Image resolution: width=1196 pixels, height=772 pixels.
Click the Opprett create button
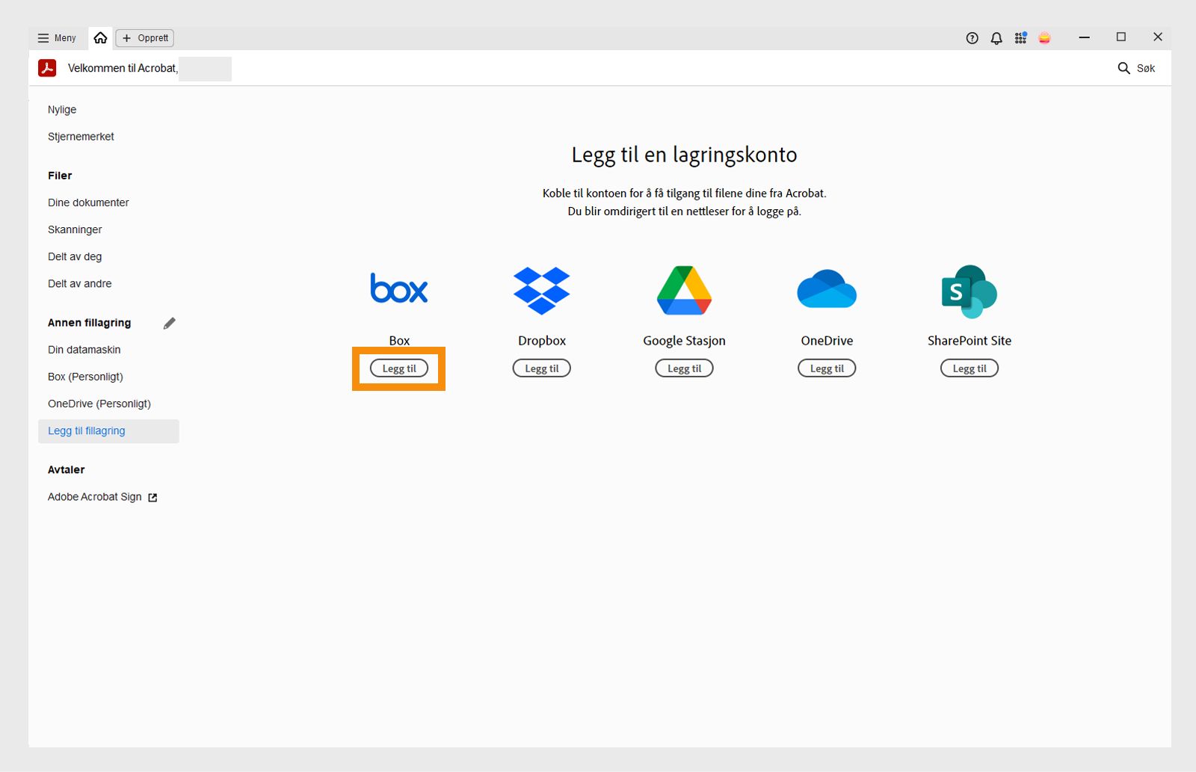145,38
